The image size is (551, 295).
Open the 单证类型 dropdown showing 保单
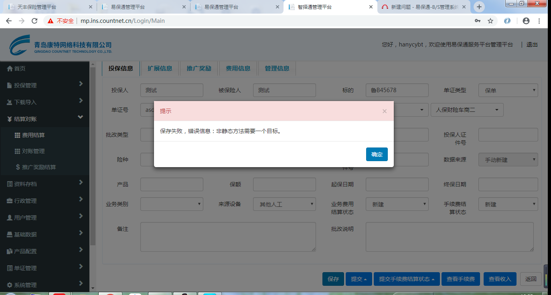[508, 90]
